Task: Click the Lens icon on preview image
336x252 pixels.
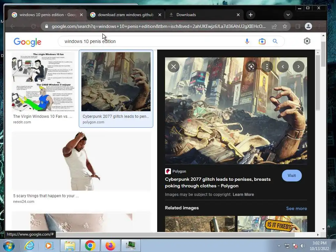Action: pos(251,67)
